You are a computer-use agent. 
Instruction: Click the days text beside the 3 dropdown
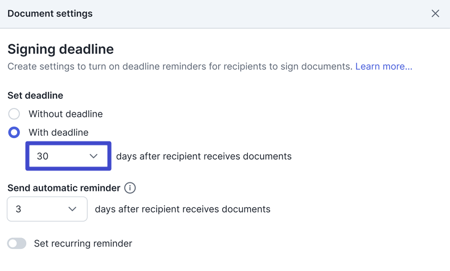click(182, 209)
